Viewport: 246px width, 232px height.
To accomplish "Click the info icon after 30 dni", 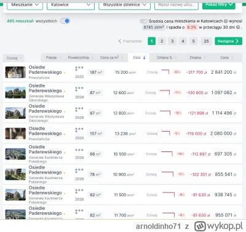I will [238, 27].
